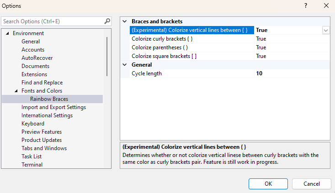Click the search magnifier icon
335x193 pixels.
pyautogui.click(x=107, y=21)
